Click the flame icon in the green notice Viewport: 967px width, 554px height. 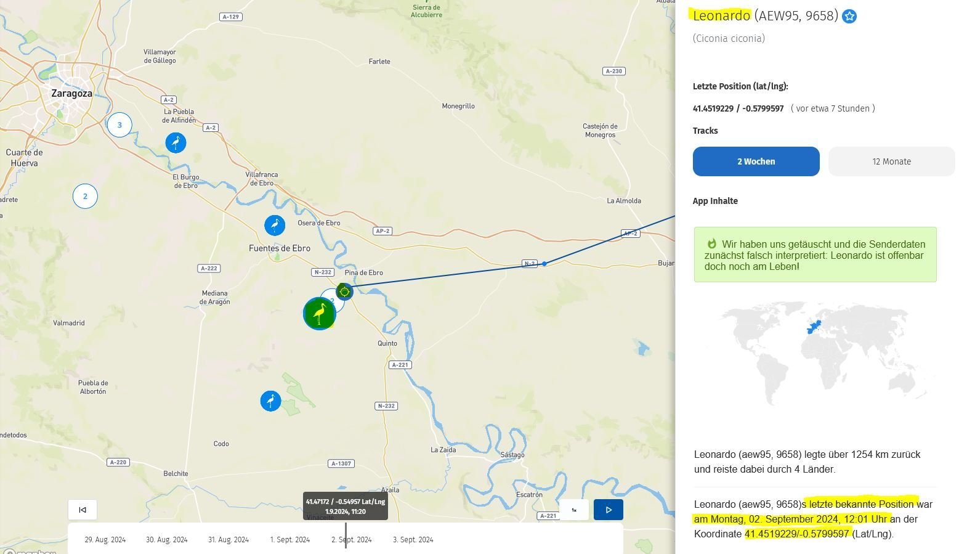711,244
